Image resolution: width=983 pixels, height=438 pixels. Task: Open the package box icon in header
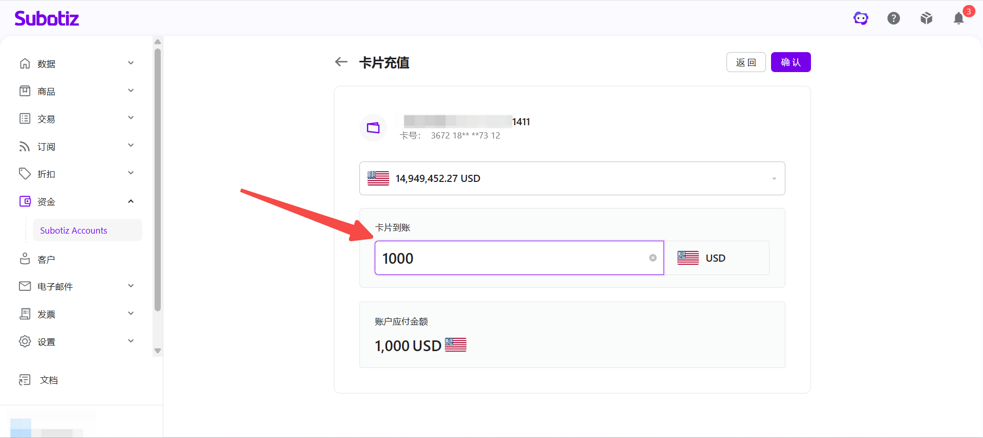926,18
